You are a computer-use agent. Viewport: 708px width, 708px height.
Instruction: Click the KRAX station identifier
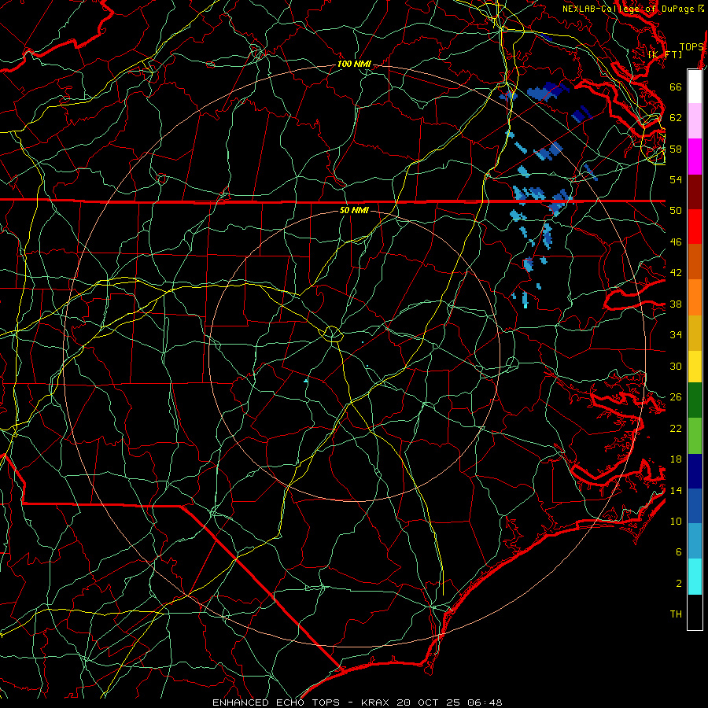click(377, 702)
